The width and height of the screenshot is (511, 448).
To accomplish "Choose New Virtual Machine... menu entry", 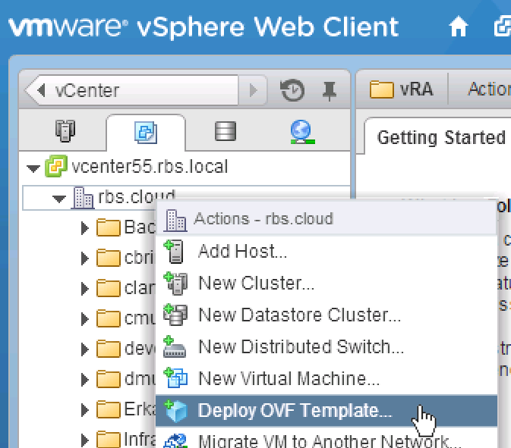I will (x=326, y=379).
